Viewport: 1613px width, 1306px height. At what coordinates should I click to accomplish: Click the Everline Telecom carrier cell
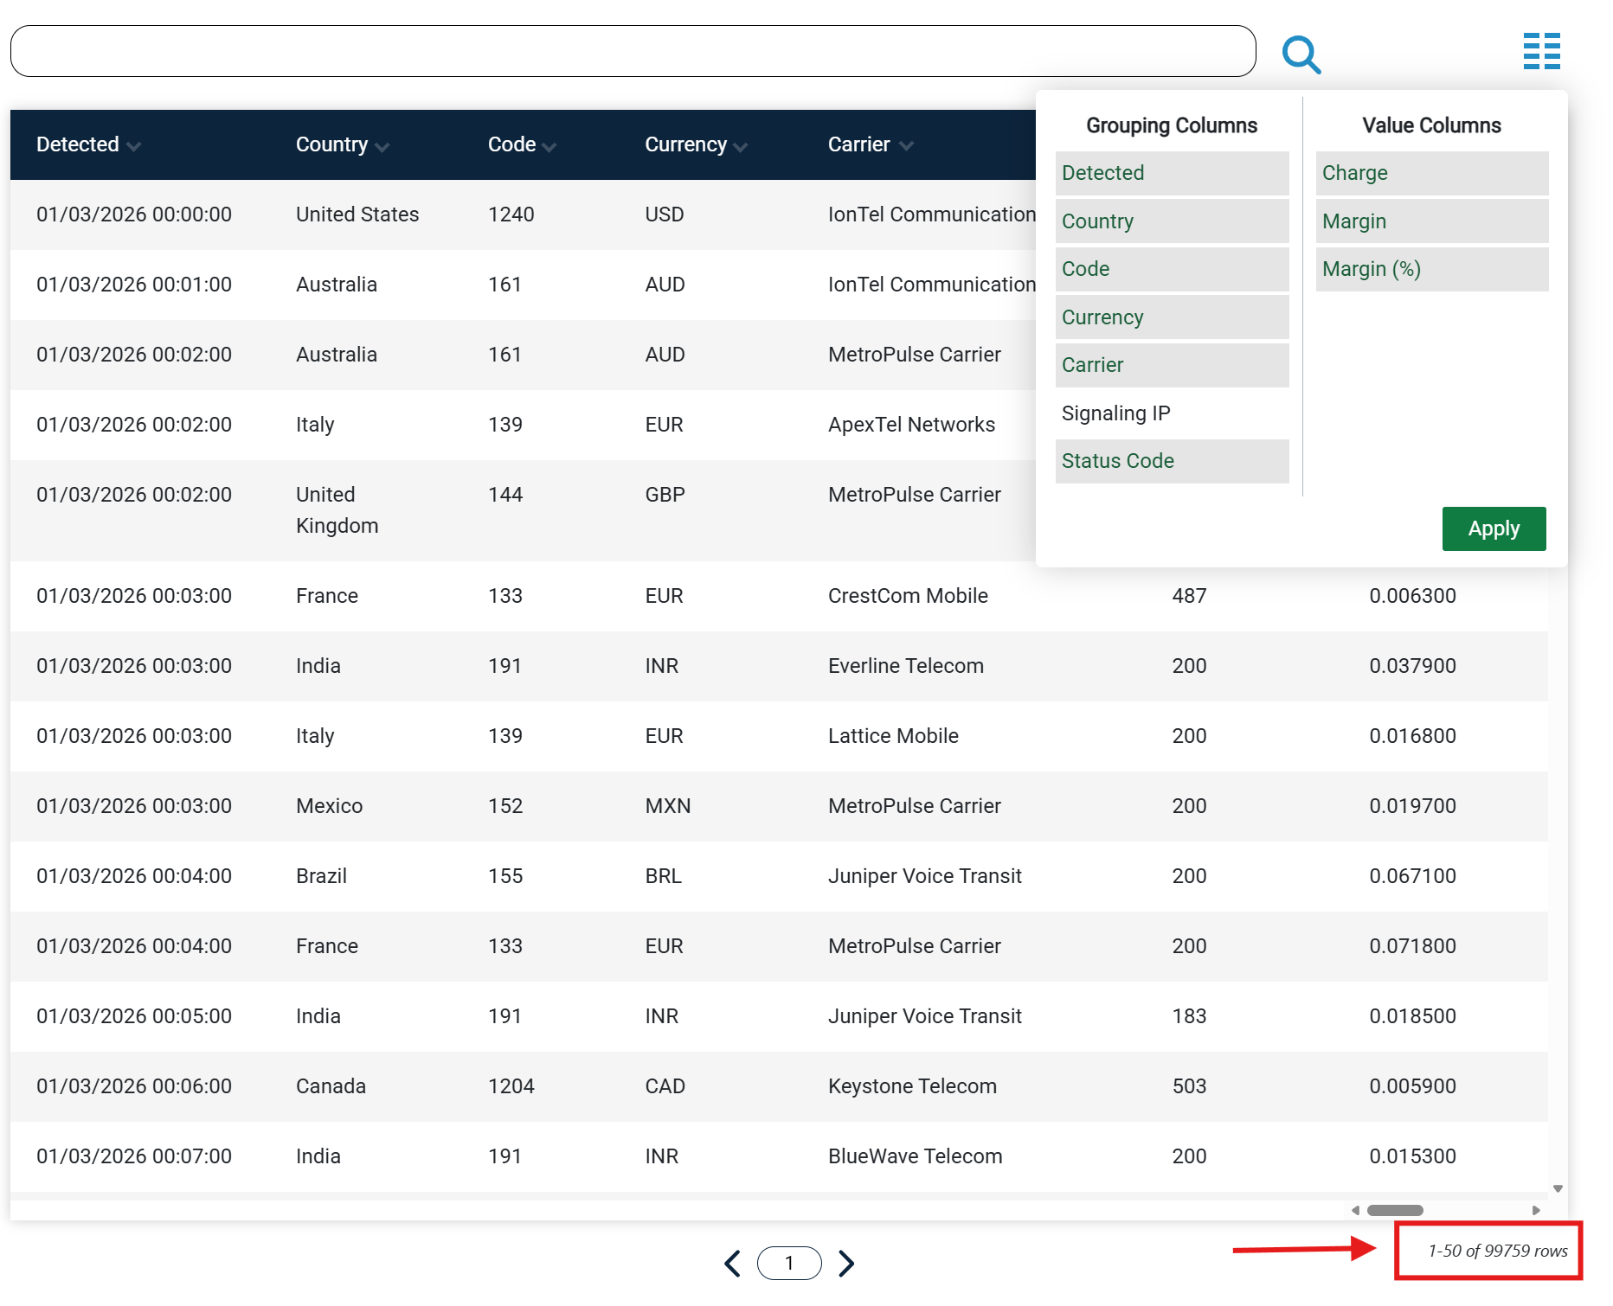tap(906, 666)
